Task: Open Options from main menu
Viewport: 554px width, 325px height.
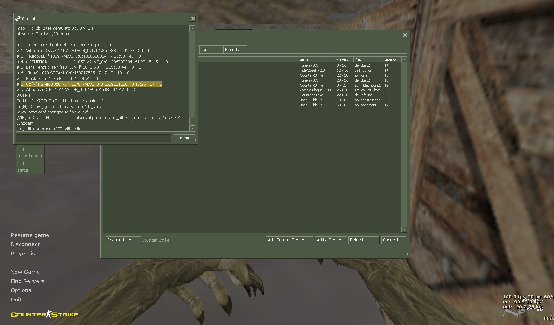Action: (x=21, y=290)
